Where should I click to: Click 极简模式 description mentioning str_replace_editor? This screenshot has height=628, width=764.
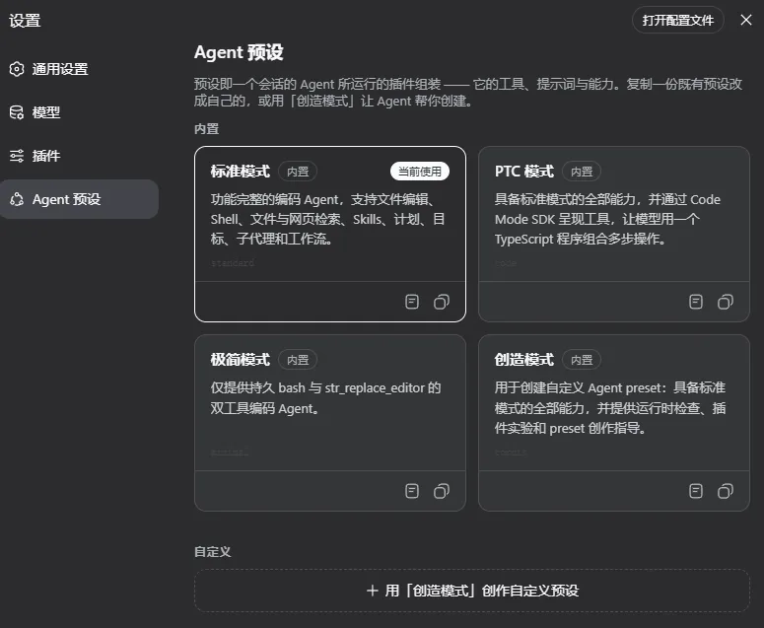click(326, 398)
